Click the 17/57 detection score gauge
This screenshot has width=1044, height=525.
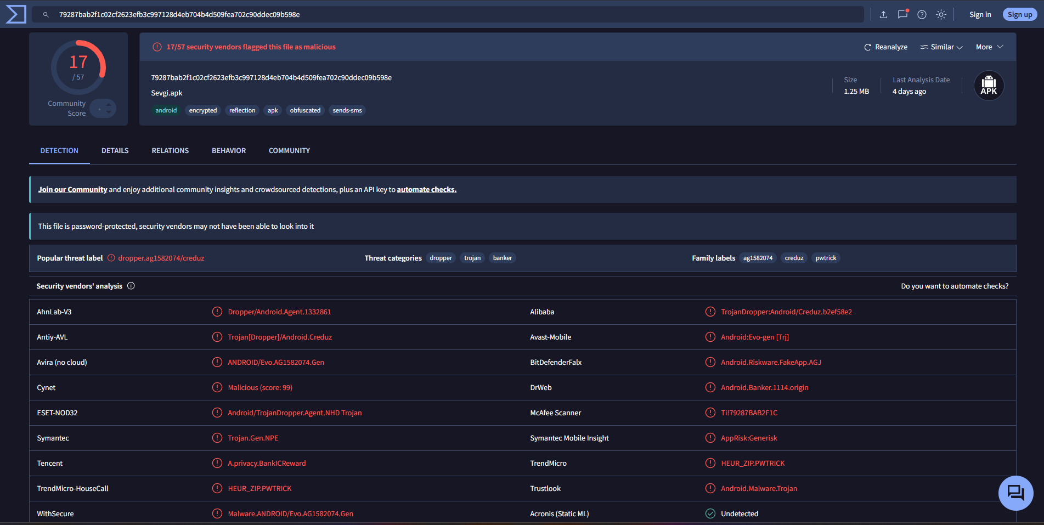pyautogui.click(x=78, y=67)
